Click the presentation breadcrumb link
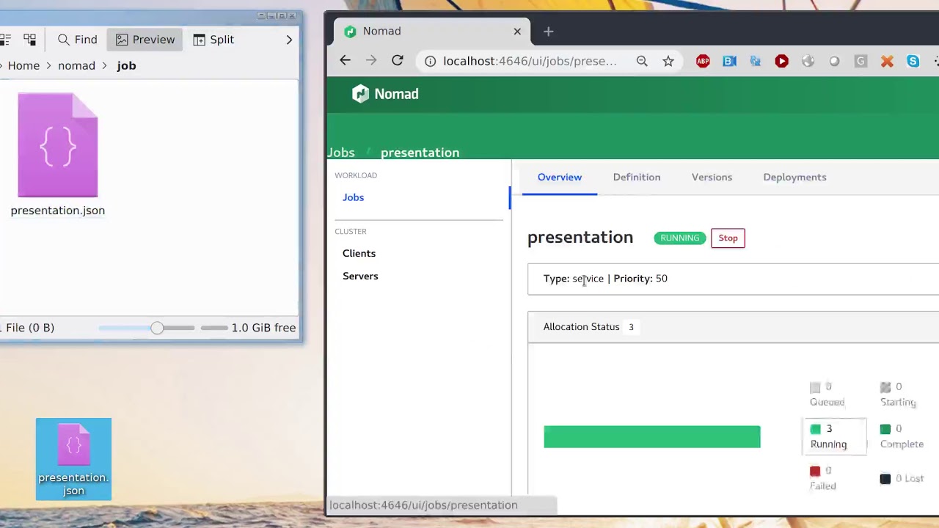Viewport: 939px width, 528px height. coord(420,153)
